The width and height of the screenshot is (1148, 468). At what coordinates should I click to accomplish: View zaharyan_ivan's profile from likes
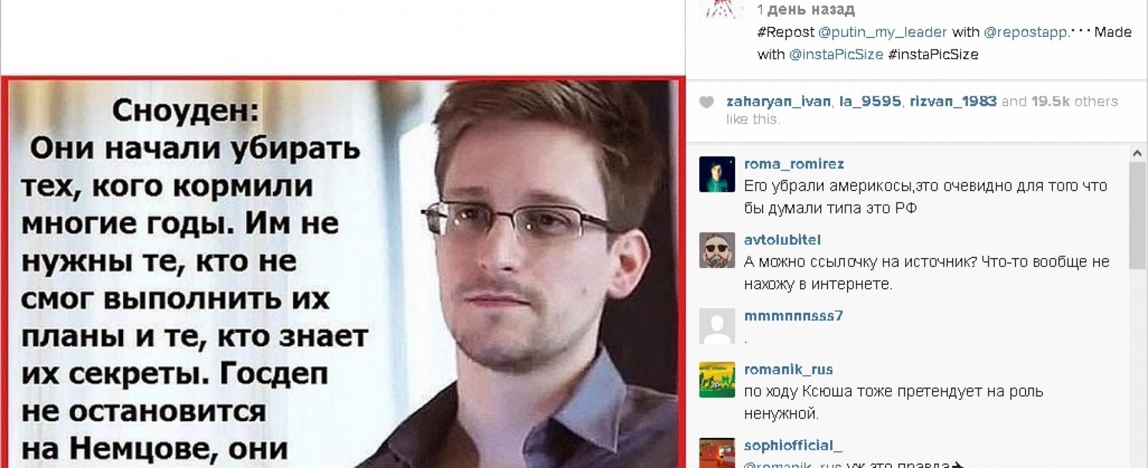pos(779,102)
